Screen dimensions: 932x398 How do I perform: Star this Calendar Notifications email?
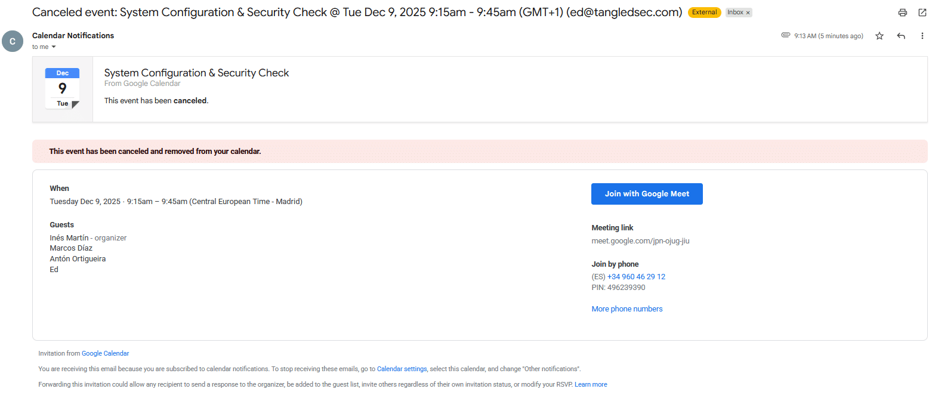click(x=879, y=36)
